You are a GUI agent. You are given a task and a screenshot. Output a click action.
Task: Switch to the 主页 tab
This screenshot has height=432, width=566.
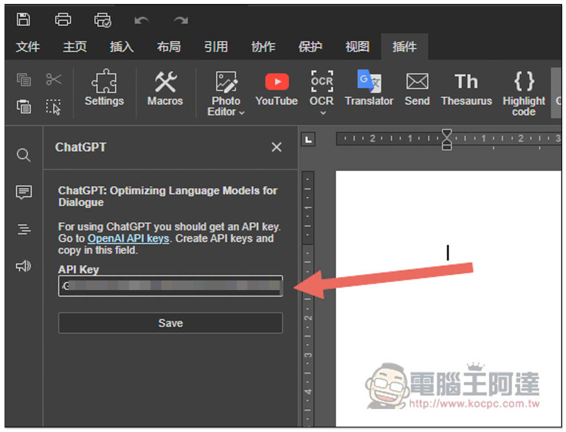coord(75,46)
